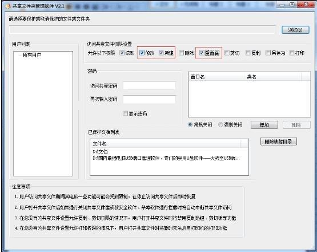This screenshot has height=252, width=317.
Task: Maximize the 共享文件夹管理软件 window
Action: [292, 5]
